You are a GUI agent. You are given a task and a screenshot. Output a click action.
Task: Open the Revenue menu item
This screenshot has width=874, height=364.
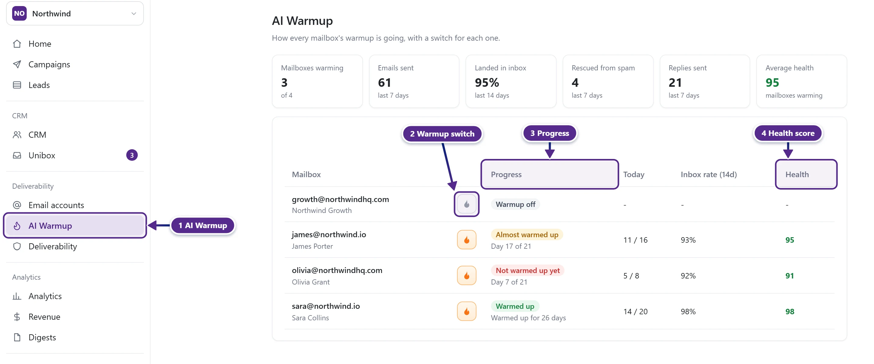pos(75,317)
